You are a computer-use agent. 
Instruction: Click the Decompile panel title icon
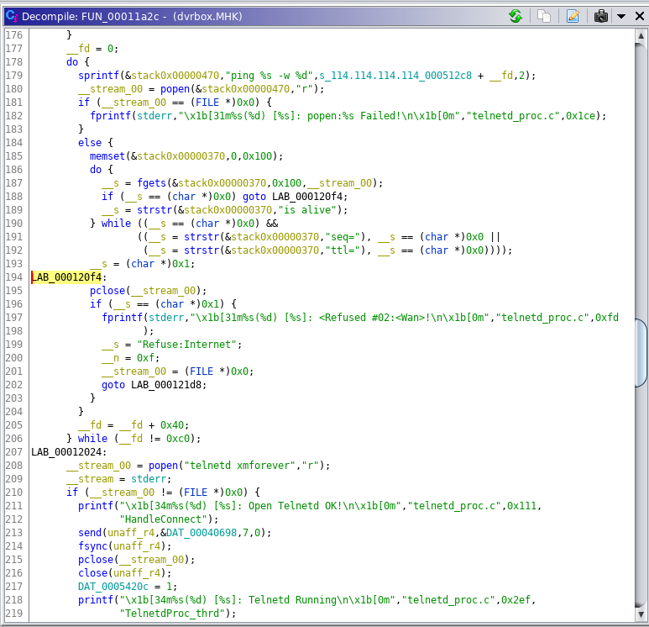coord(12,16)
